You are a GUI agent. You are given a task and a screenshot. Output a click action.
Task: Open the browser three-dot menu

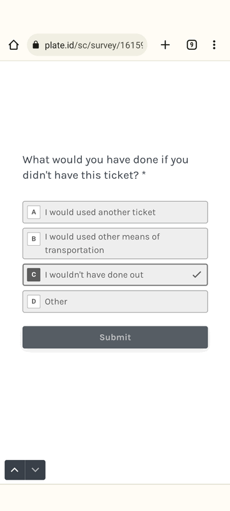tap(214, 45)
